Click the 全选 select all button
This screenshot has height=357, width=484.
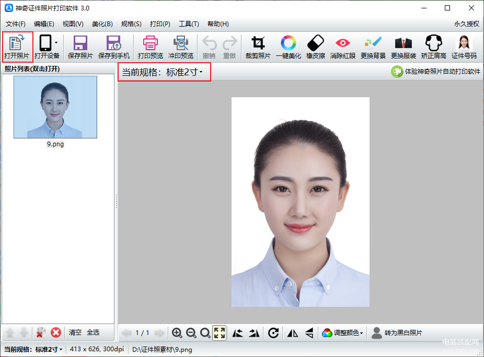(93, 332)
